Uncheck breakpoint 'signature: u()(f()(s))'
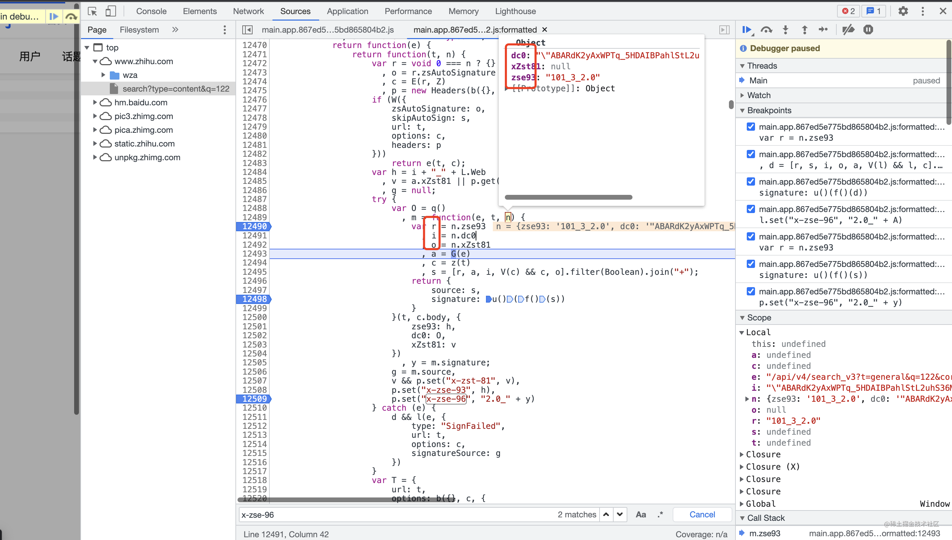 [751, 264]
